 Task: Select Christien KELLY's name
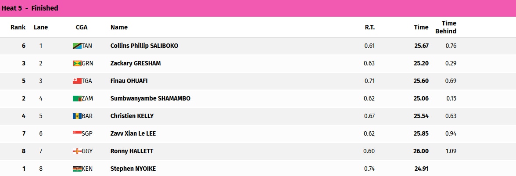point(132,116)
